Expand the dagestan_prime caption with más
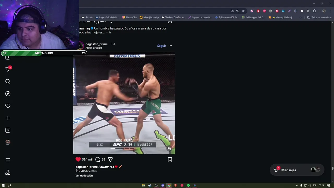The image size is (334, 188). (94, 171)
